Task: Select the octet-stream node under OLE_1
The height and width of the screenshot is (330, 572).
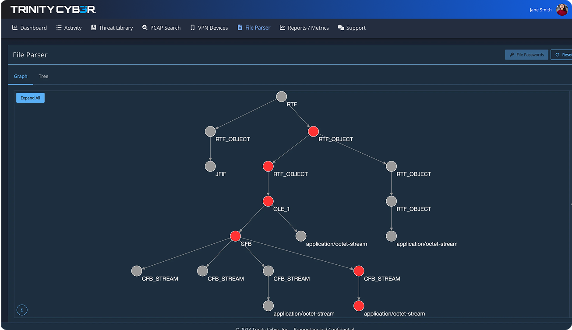Action: (301, 236)
